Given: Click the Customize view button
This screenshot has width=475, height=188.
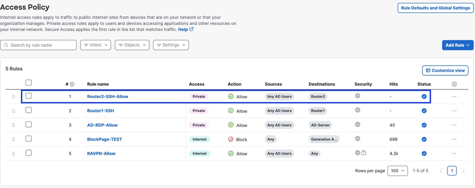Looking at the screenshot, I should point(445,70).
